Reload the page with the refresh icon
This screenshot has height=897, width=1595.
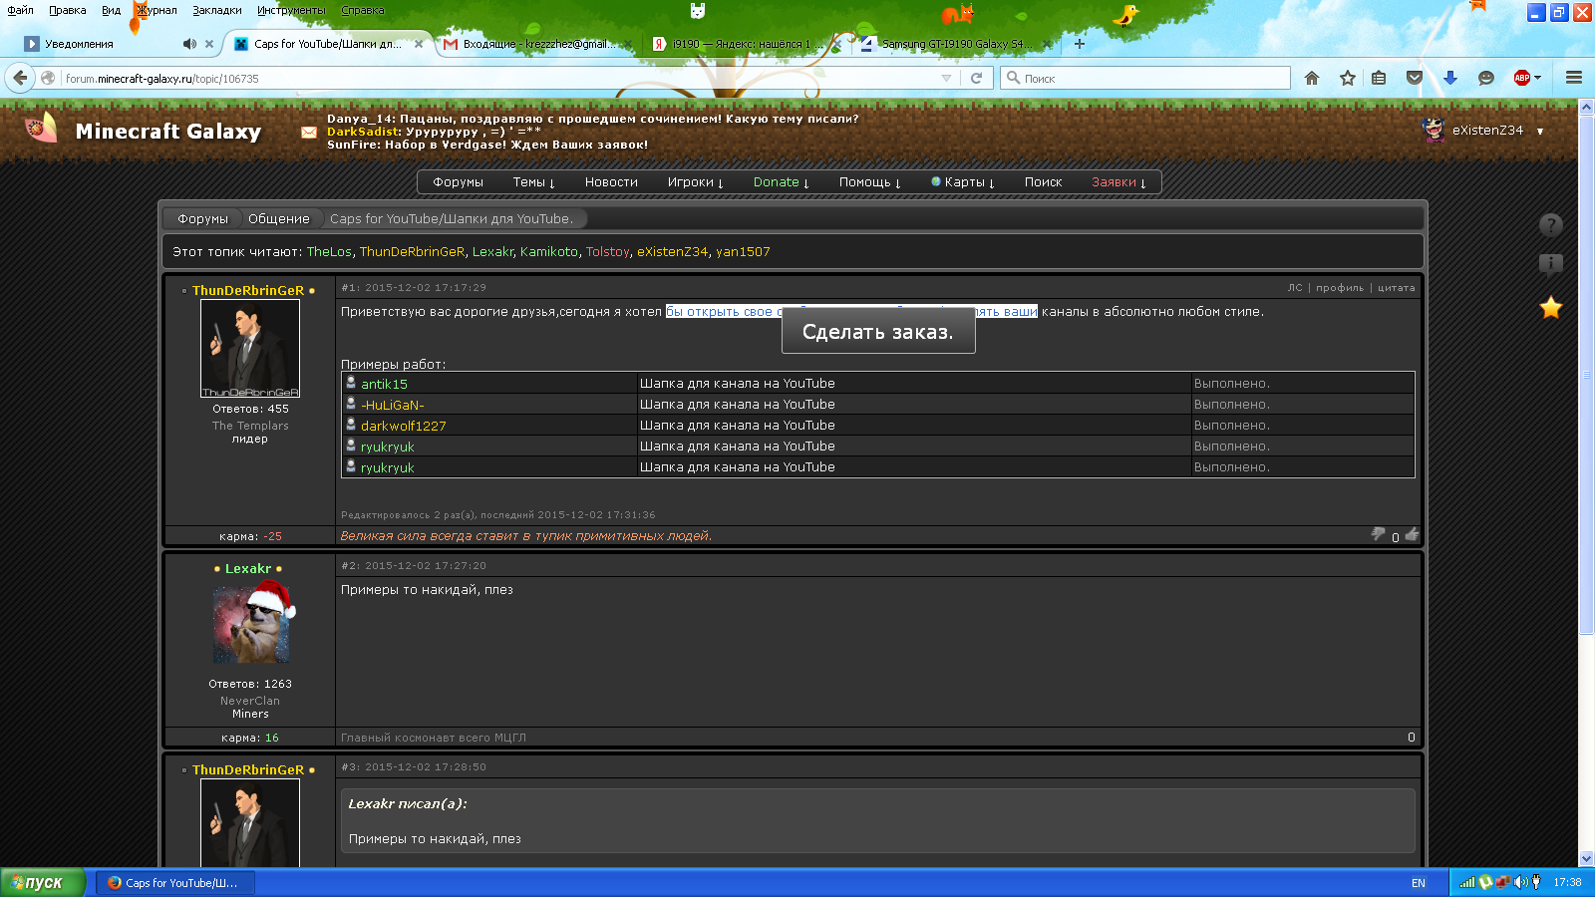pyautogui.click(x=977, y=78)
